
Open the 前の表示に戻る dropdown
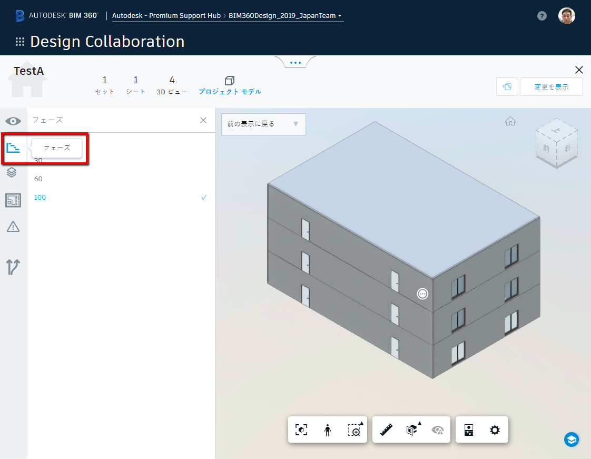coord(263,124)
